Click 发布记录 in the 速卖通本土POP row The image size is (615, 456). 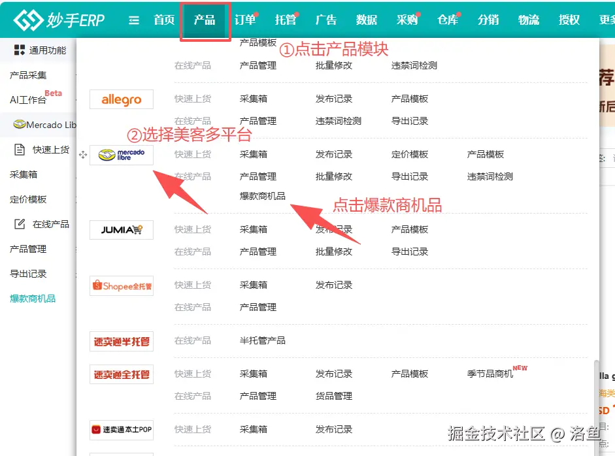334,430
